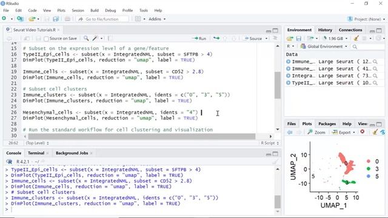Switch to the Background Jobs tab
The image size is (388, 218).
pyautogui.click(x=72, y=153)
